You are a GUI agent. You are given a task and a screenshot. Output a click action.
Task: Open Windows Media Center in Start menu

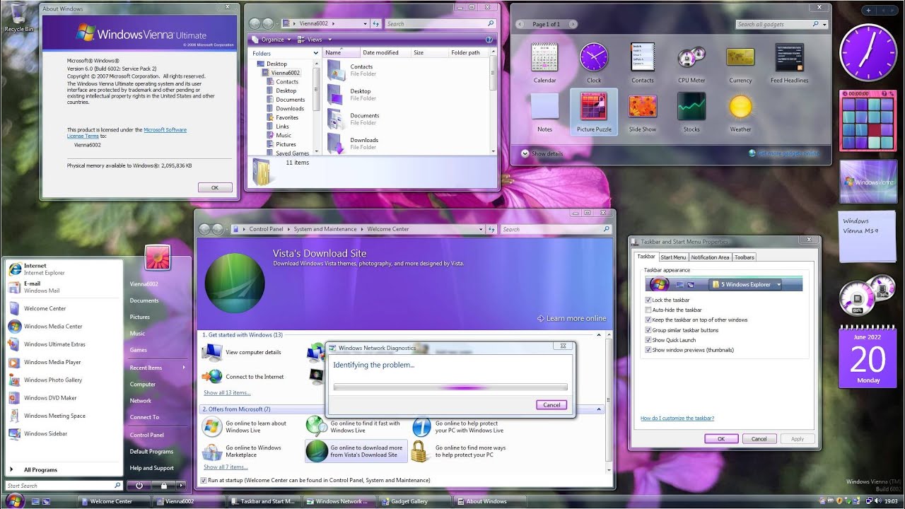tap(64, 326)
